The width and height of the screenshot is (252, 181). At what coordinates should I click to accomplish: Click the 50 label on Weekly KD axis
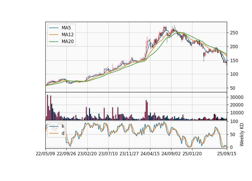coord(233,135)
